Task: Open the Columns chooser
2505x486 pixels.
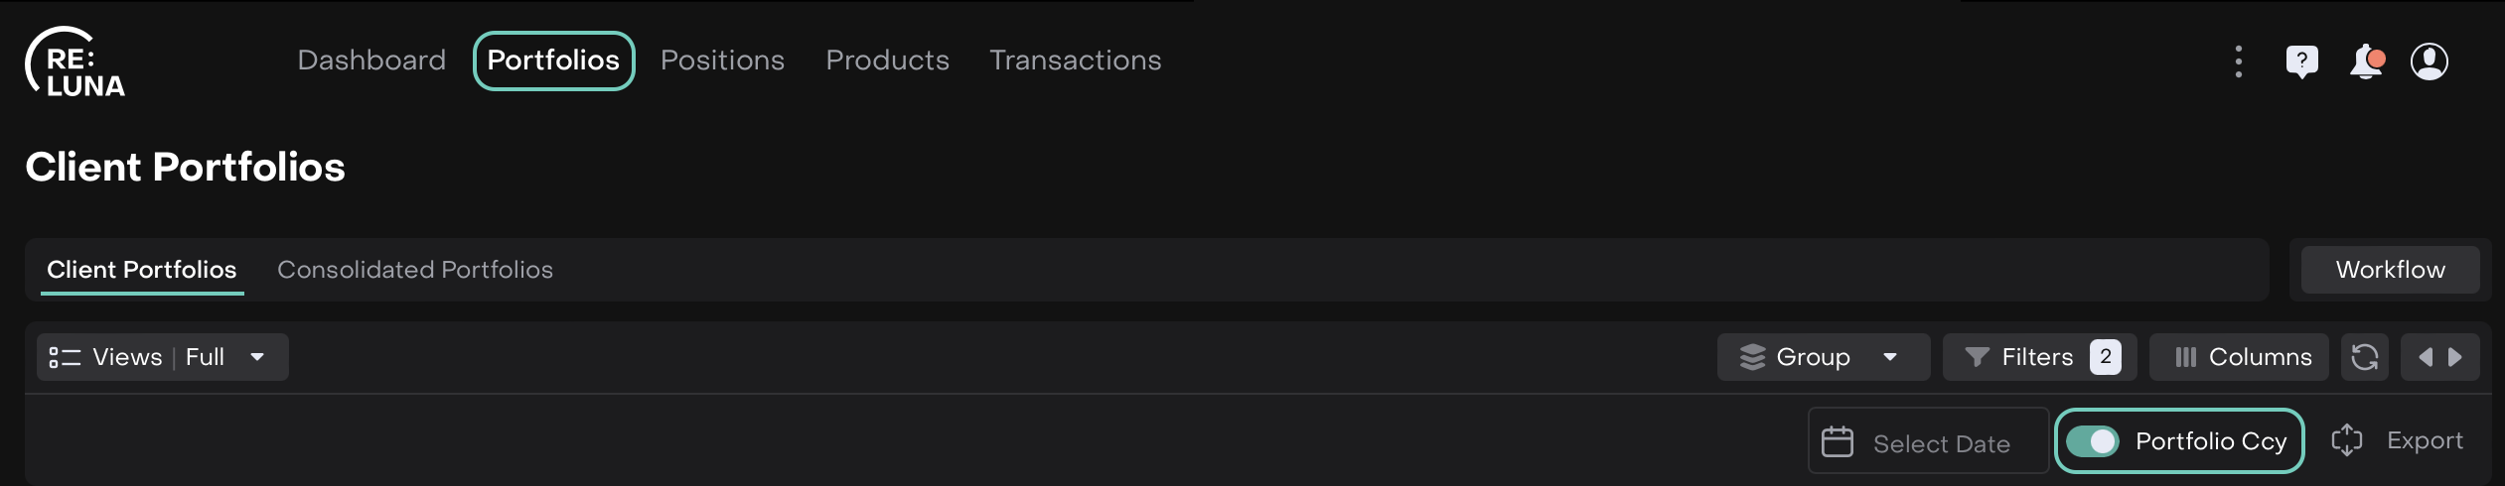Action: (x=2243, y=357)
